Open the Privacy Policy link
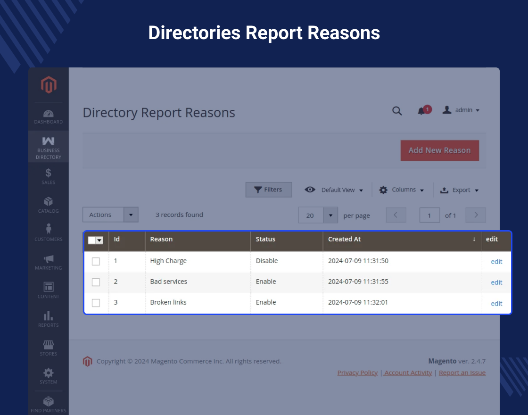The width and height of the screenshot is (528, 415). pos(357,373)
